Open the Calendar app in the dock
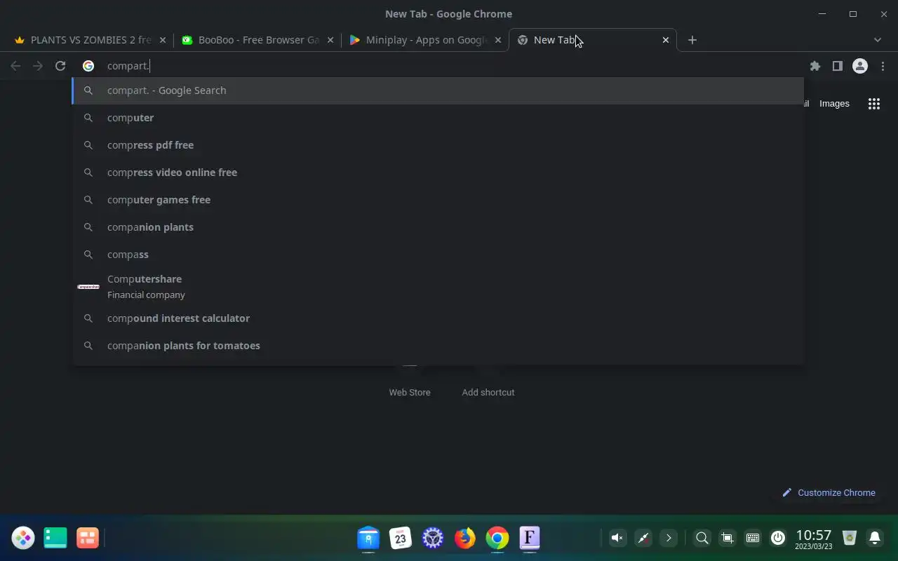The width and height of the screenshot is (898, 561). pos(401,538)
